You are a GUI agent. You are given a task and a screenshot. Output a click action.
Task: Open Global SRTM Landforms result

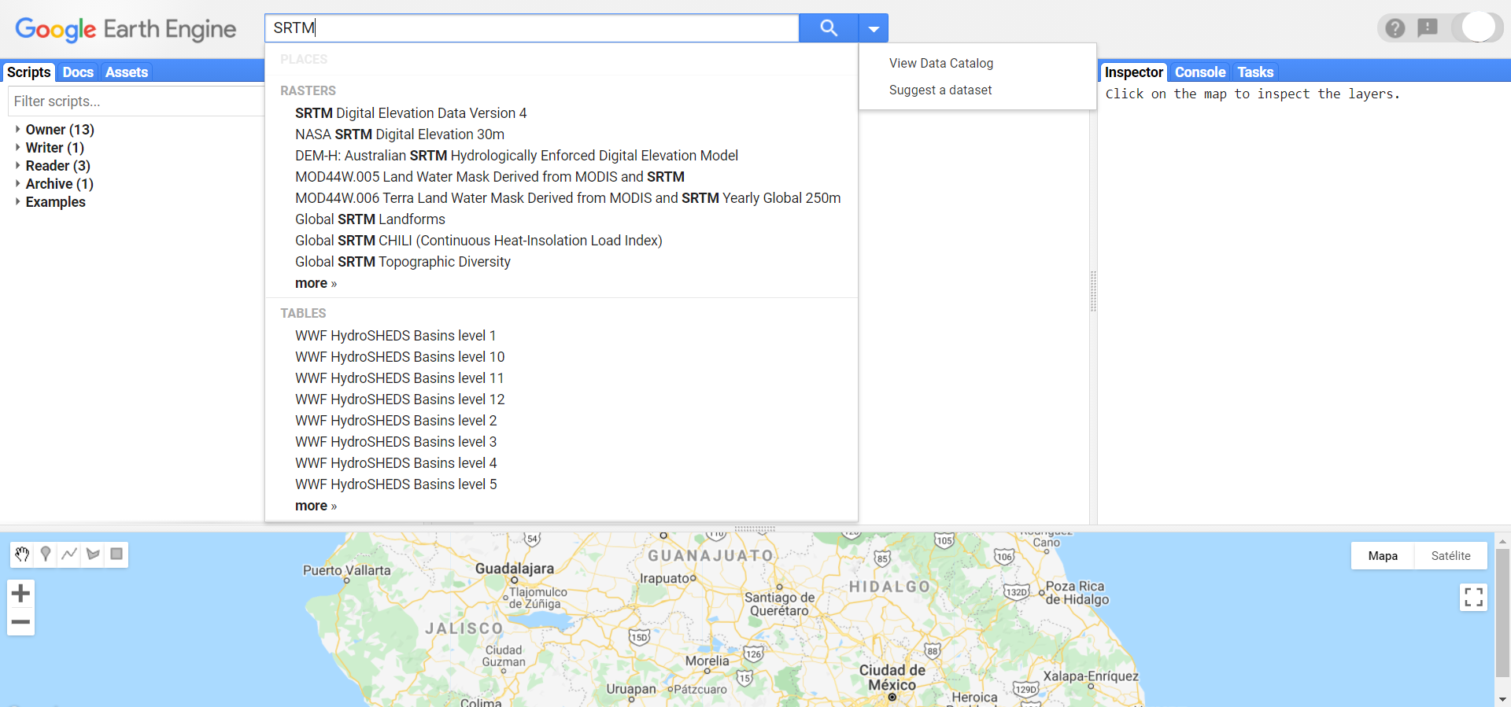370,219
